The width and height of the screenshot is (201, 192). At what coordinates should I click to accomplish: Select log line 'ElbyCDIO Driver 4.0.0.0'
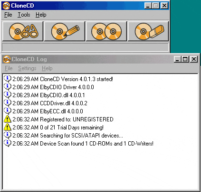53,87
